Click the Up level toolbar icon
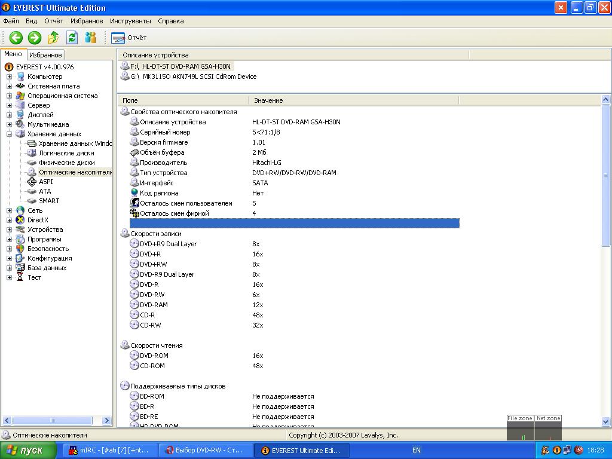The height and width of the screenshot is (459, 612). point(53,38)
